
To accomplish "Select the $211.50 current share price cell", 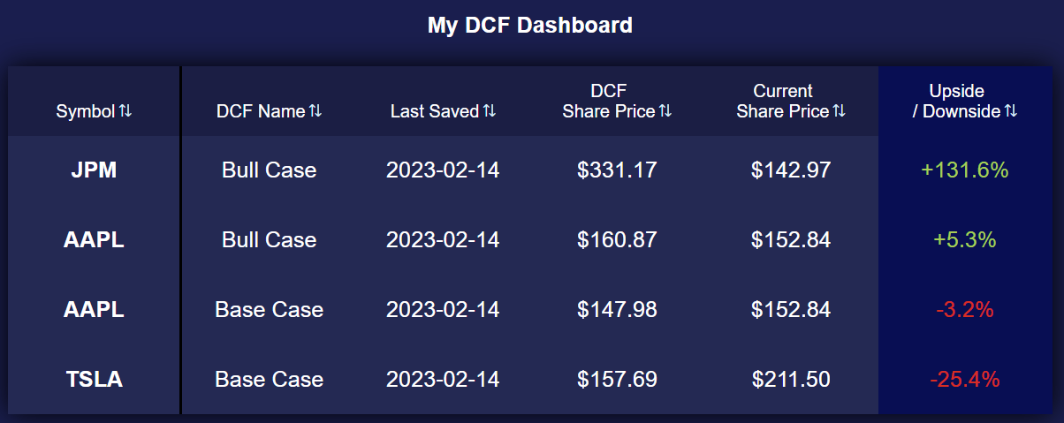I will (791, 380).
